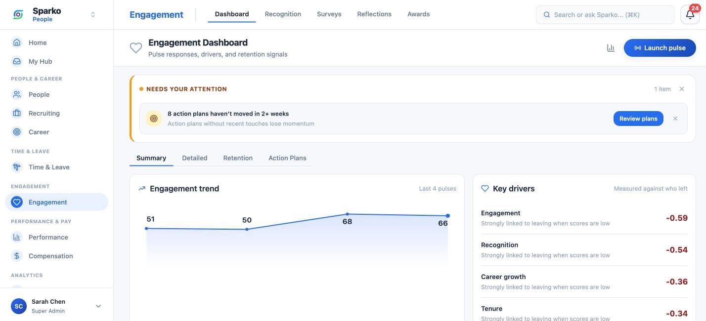Click "Measured against who left" text
This screenshot has width=706, height=321.
651,189
